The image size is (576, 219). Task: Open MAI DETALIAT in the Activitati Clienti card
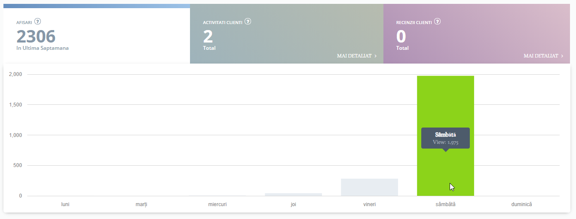357,56
